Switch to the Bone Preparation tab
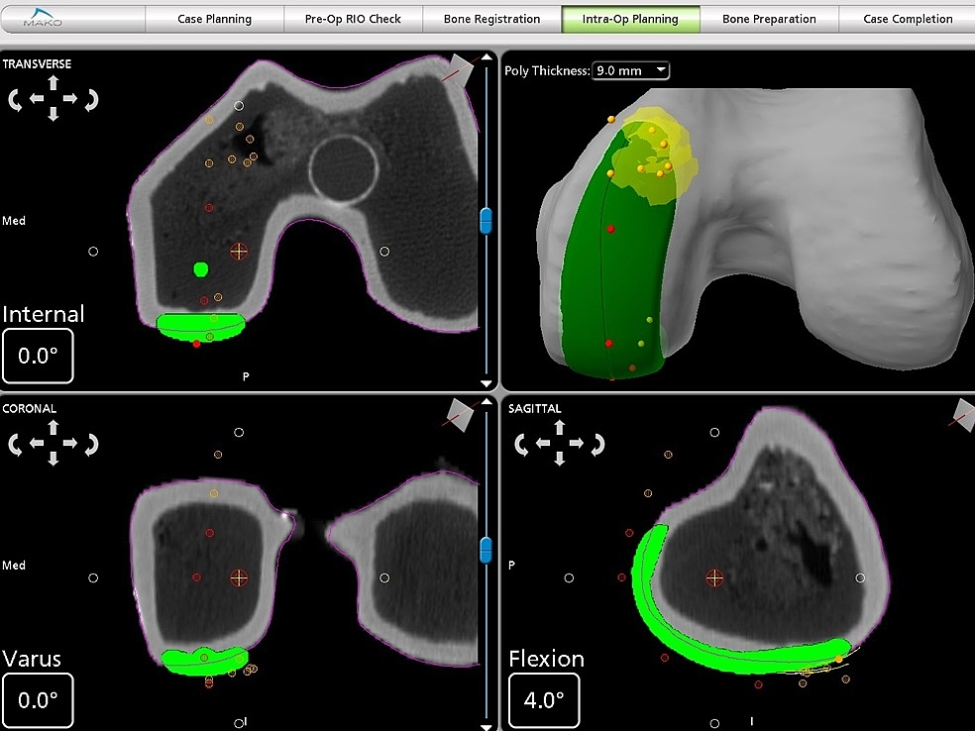This screenshot has width=975, height=731. click(x=769, y=19)
